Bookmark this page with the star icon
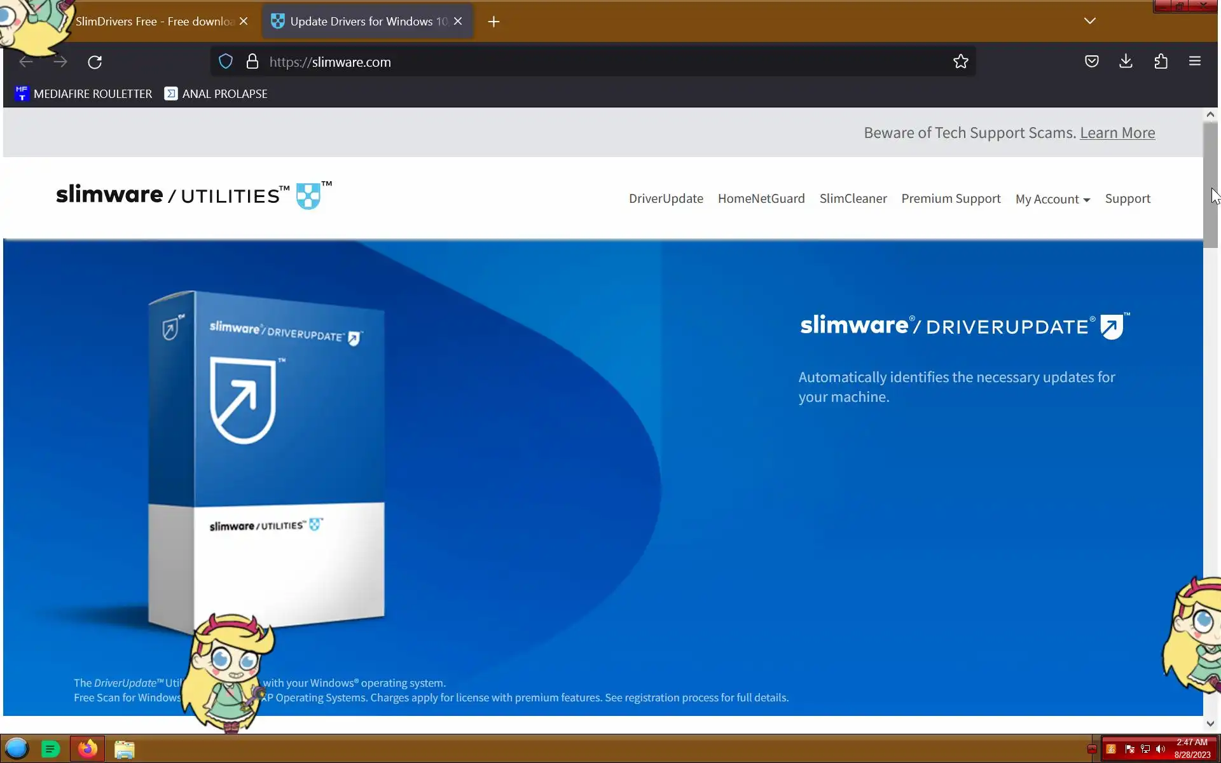Viewport: 1221px width, 763px height. (960, 62)
